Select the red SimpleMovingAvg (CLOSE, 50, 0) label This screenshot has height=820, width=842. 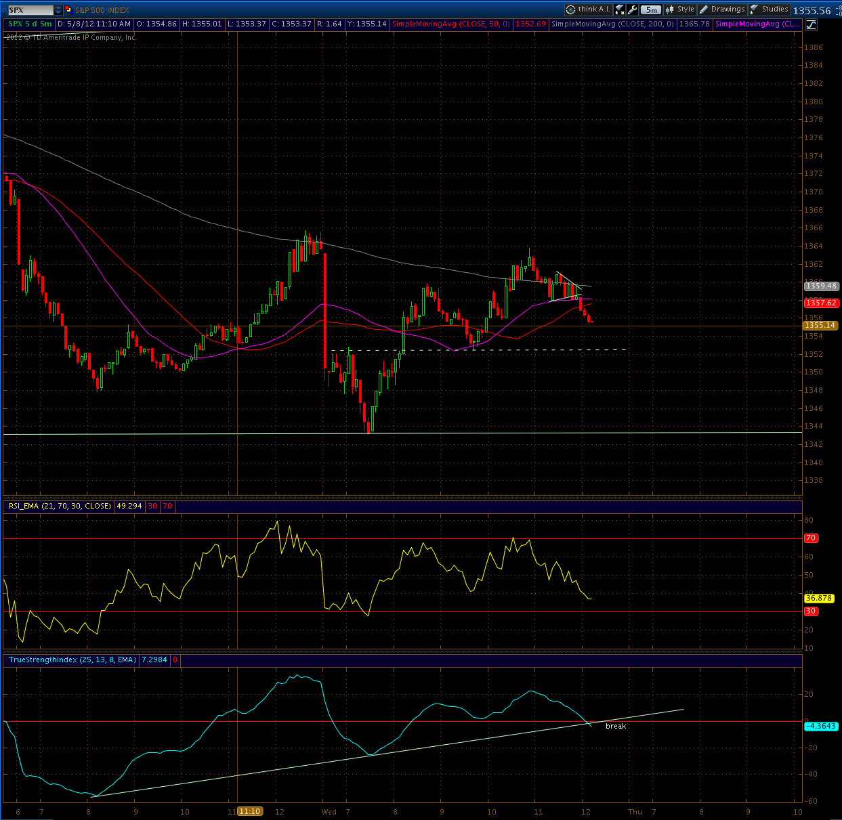[451, 24]
